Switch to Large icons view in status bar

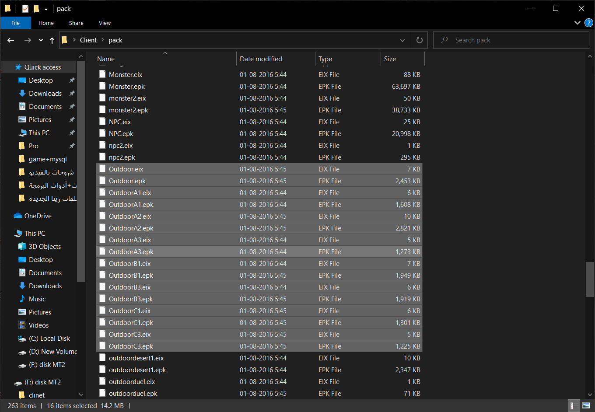(x=586, y=406)
